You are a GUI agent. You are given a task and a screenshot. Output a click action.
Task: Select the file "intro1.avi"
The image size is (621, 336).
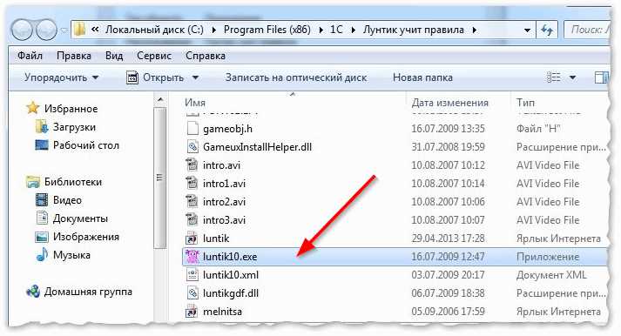224,184
